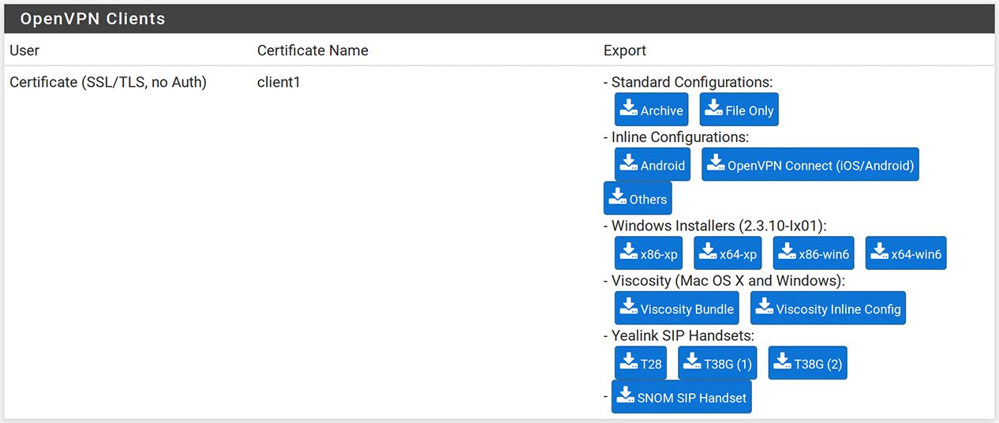Export the Viscosity Inline Config

(x=827, y=309)
